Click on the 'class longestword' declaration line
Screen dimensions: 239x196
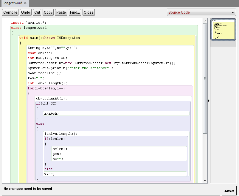[29, 28]
